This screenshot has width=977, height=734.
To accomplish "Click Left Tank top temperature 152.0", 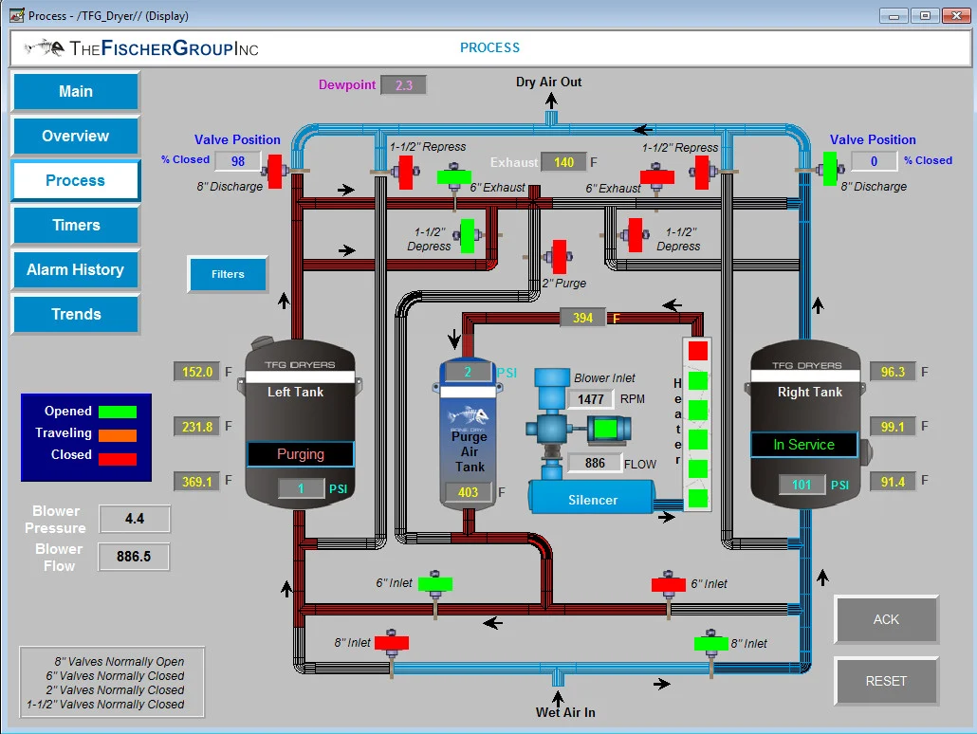I will pos(197,372).
